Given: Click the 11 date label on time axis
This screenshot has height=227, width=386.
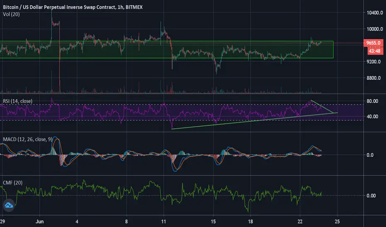Looking at the screenshot, I should tap(164, 222).
